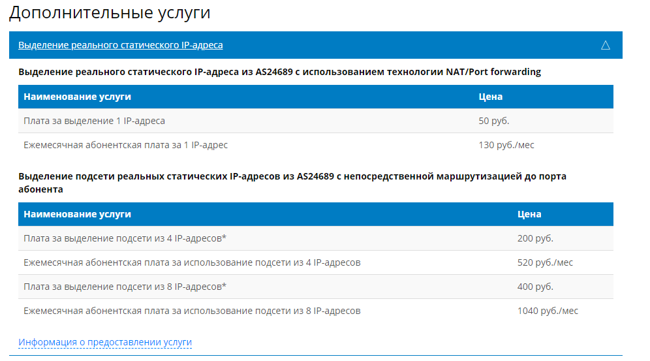Screen dimensions: 650x361
Task: Select the subnet routing section heading
Action: [x=292, y=182]
